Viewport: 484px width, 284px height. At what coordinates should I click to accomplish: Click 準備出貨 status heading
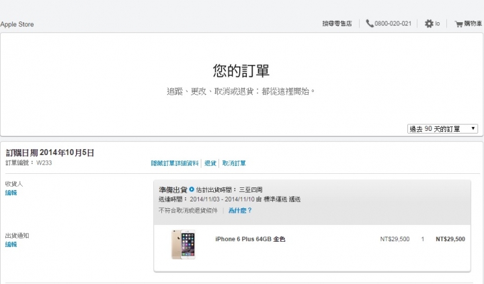coord(173,189)
